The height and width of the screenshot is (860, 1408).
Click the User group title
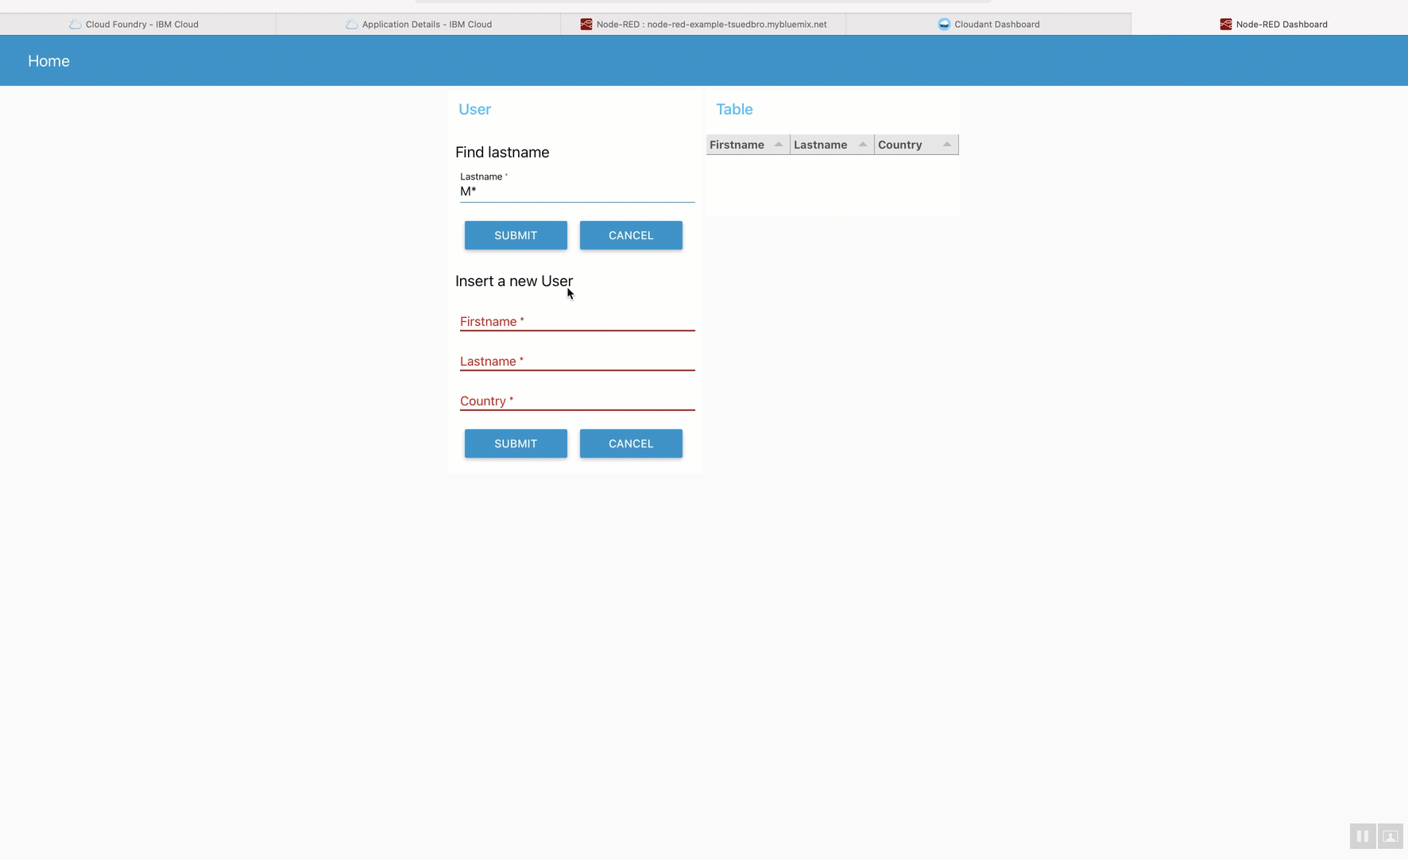tap(474, 110)
